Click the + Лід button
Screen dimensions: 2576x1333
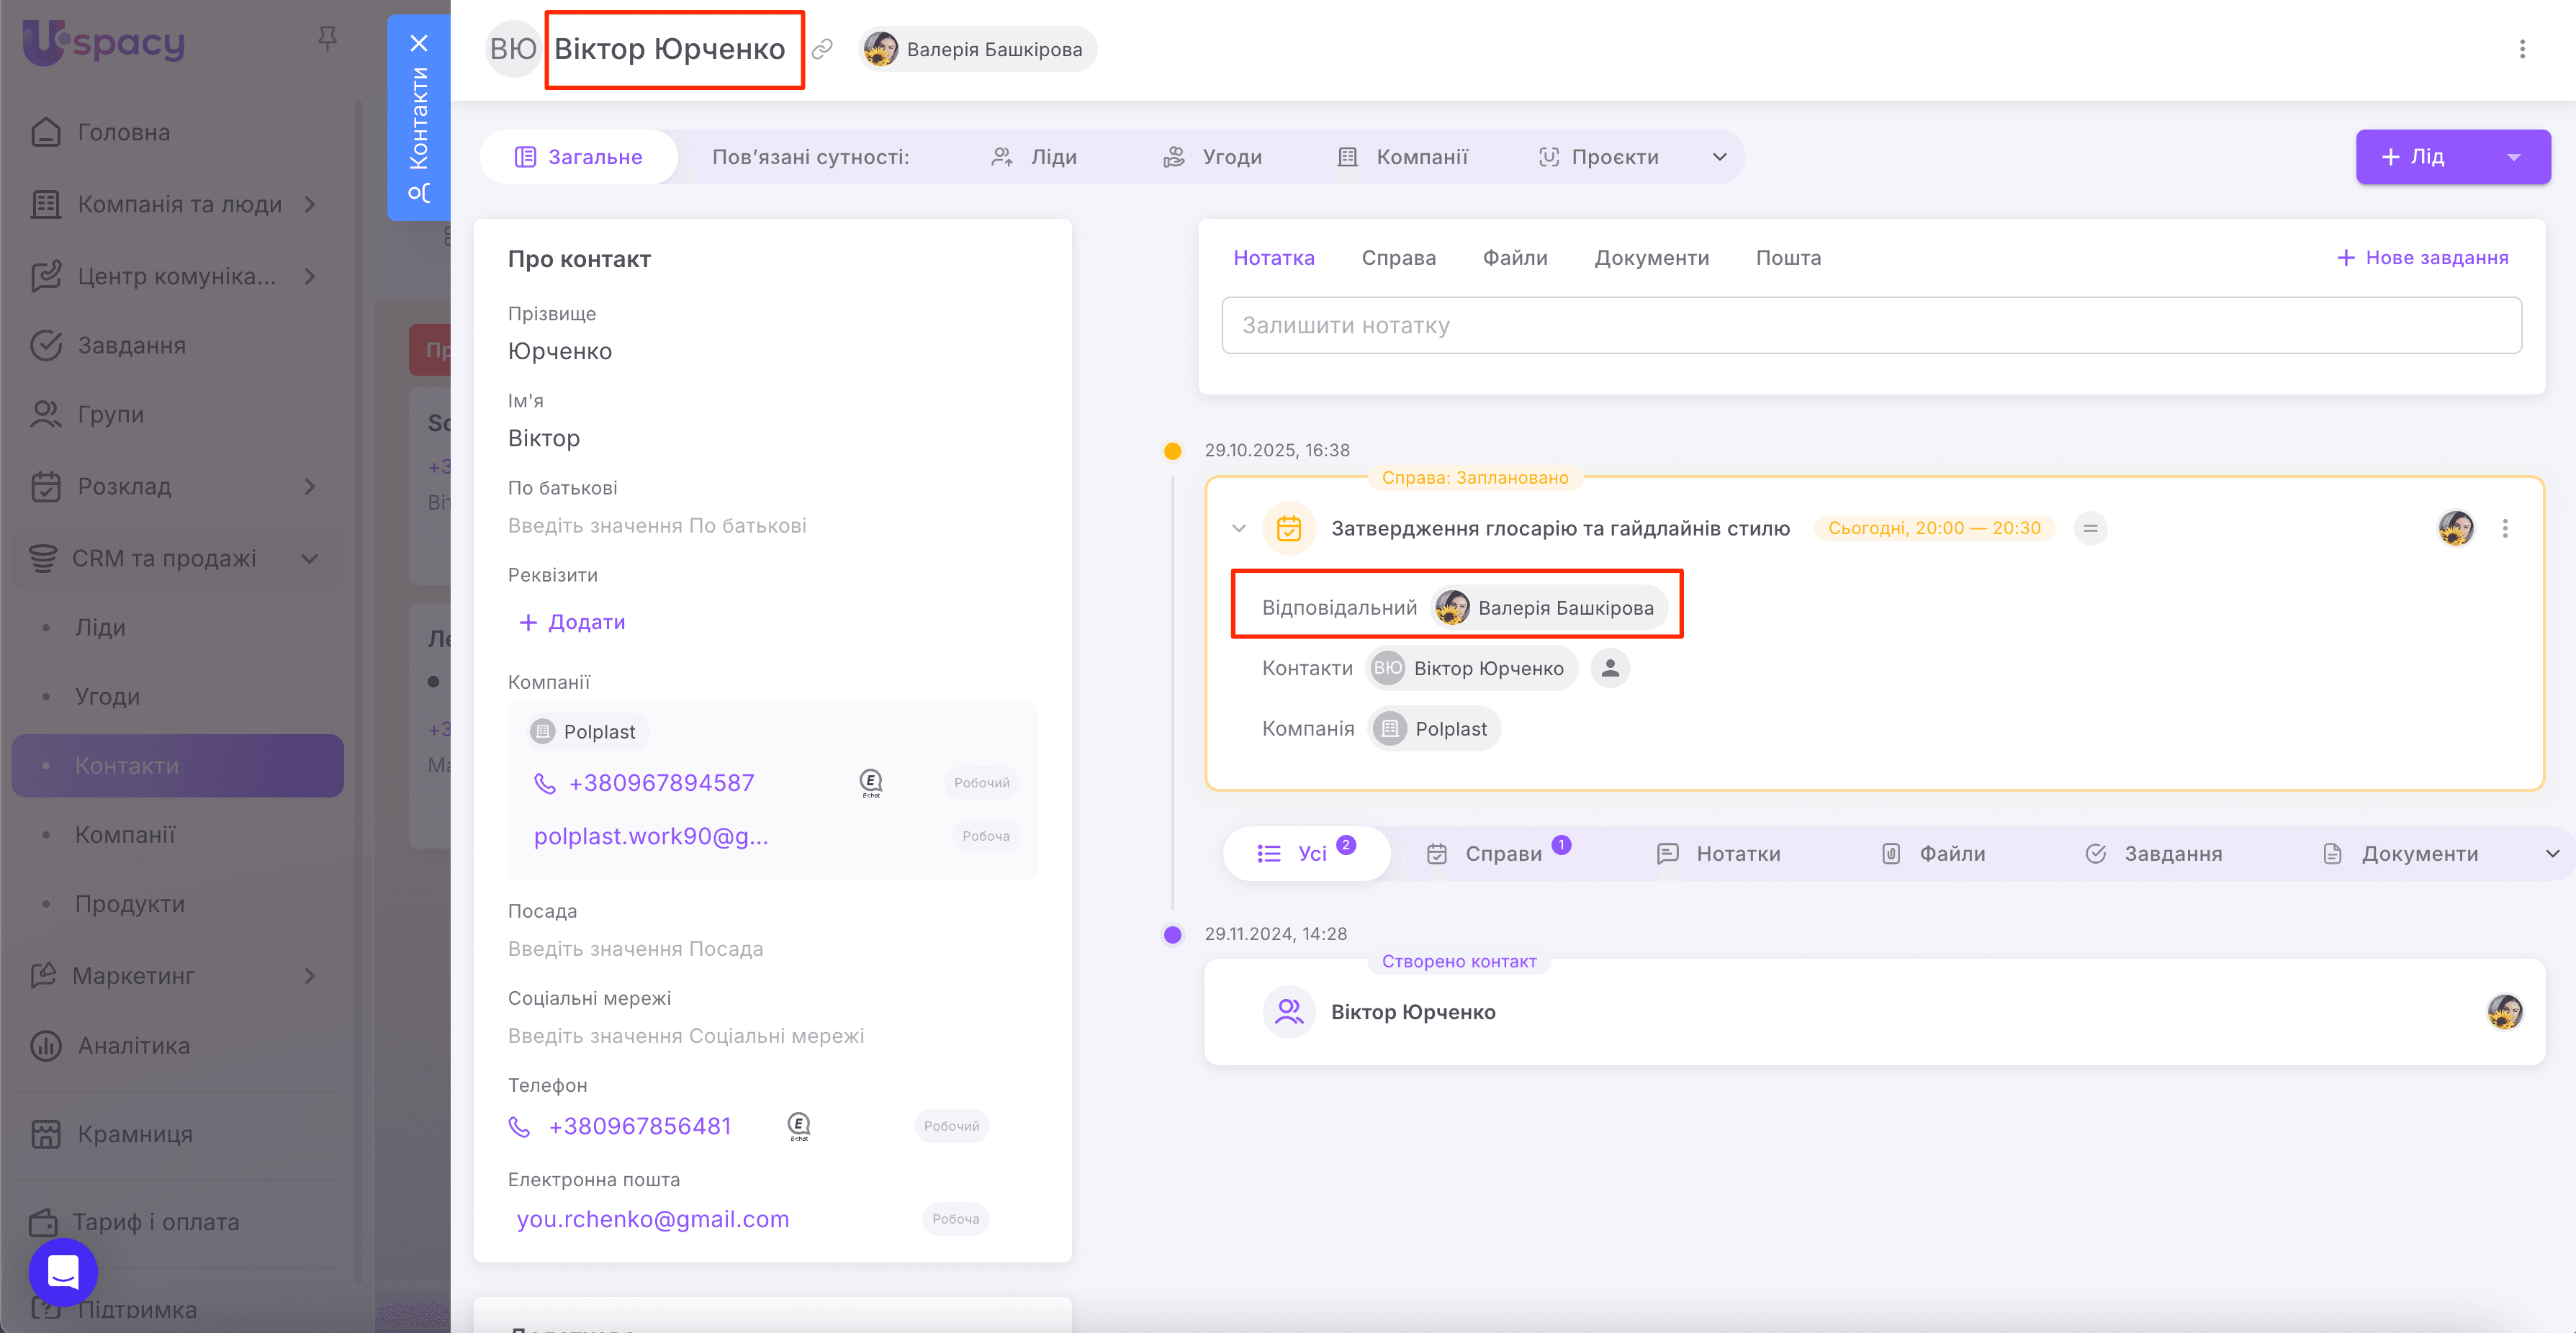2415,157
